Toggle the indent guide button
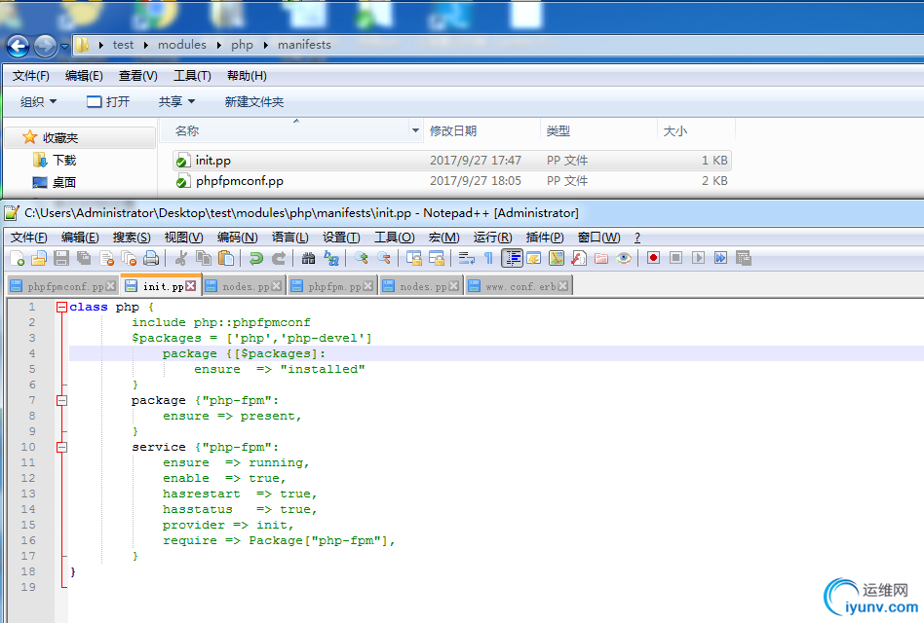The width and height of the screenshot is (924, 623). click(512, 258)
